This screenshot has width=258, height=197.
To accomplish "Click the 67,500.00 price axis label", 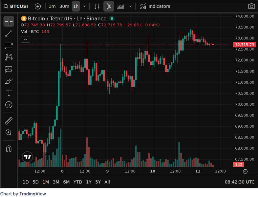I will tap(245, 159).
